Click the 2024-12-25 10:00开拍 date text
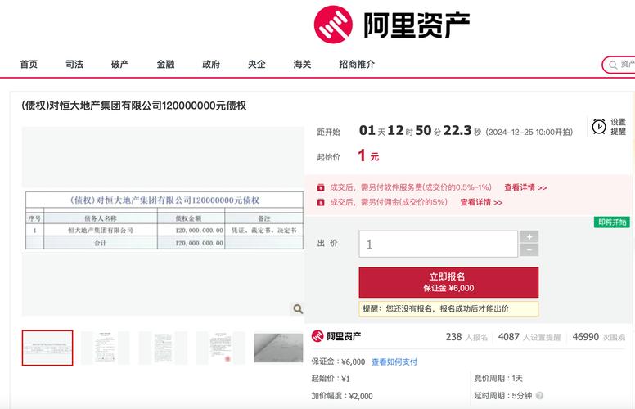This screenshot has height=409, width=635. tap(529, 132)
